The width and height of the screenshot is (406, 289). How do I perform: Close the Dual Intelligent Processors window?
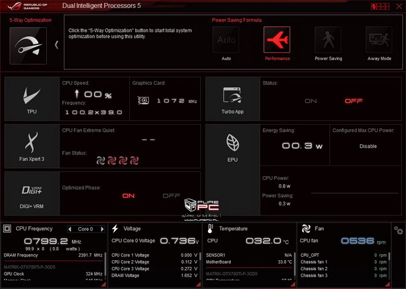pos(399,6)
